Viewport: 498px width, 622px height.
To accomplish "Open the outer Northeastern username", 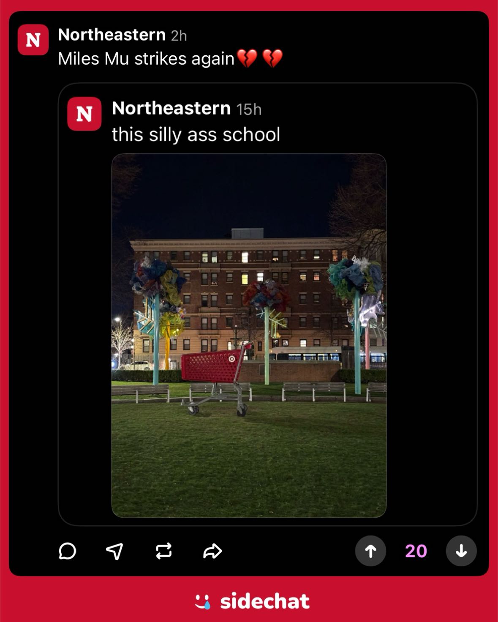I will [x=112, y=35].
